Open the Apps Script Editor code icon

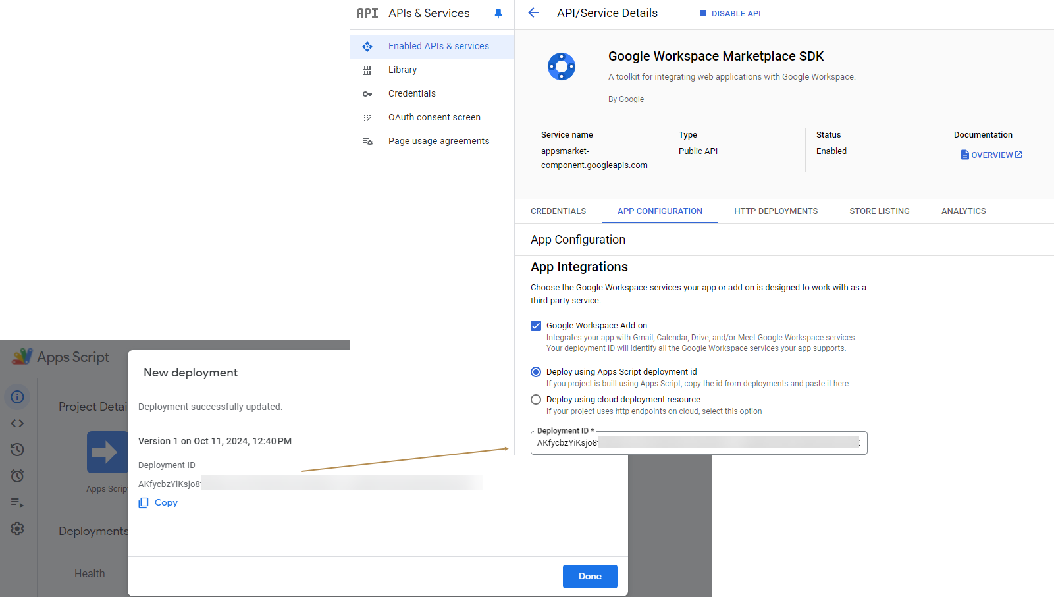click(x=18, y=423)
